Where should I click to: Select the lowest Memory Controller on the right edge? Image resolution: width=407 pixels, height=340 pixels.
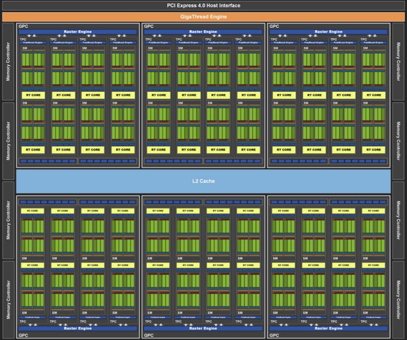399,299
